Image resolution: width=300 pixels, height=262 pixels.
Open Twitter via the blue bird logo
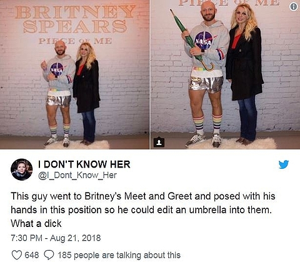pyautogui.click(x=284, y=164)
